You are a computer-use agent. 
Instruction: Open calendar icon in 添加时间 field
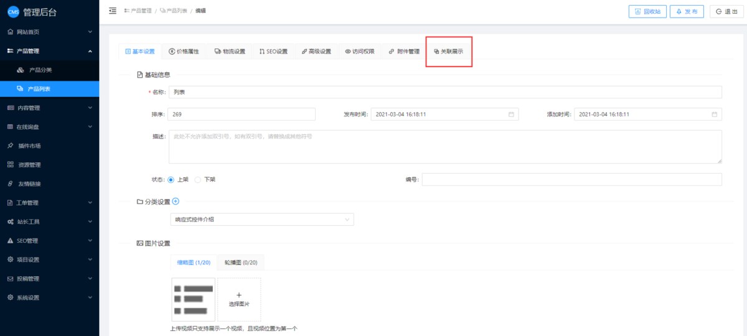coord(714,114)
